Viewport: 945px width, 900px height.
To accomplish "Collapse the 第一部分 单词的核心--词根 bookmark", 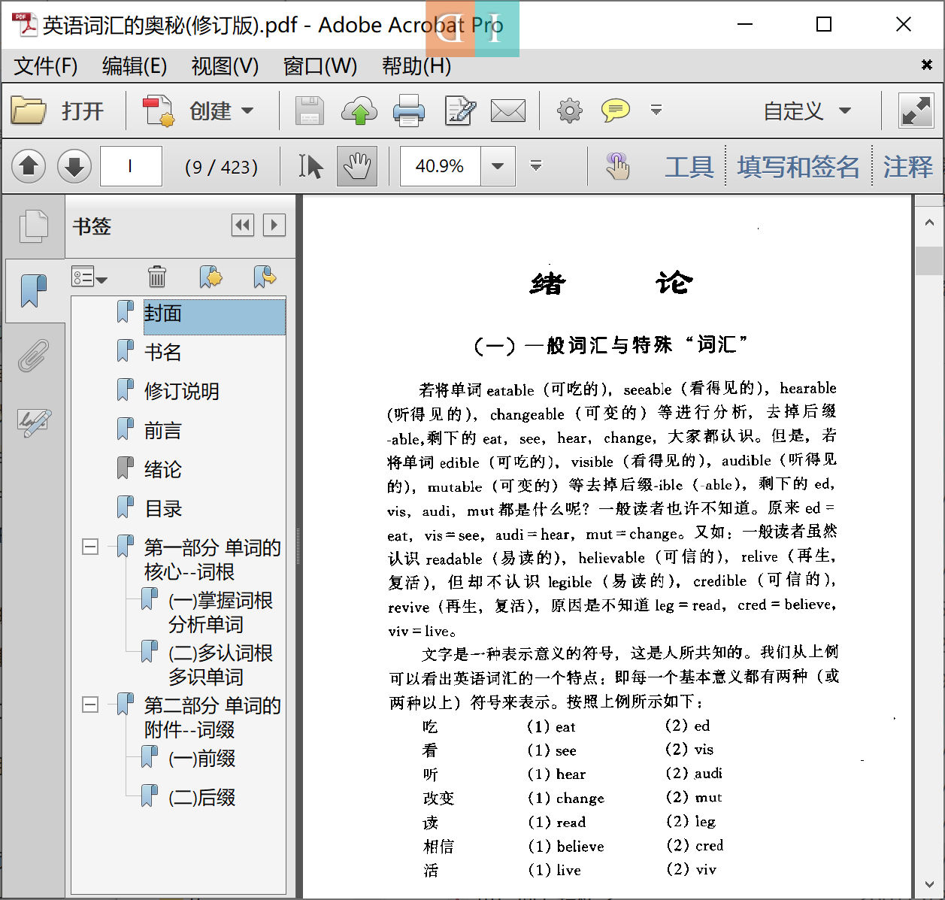I will [90, 547].
